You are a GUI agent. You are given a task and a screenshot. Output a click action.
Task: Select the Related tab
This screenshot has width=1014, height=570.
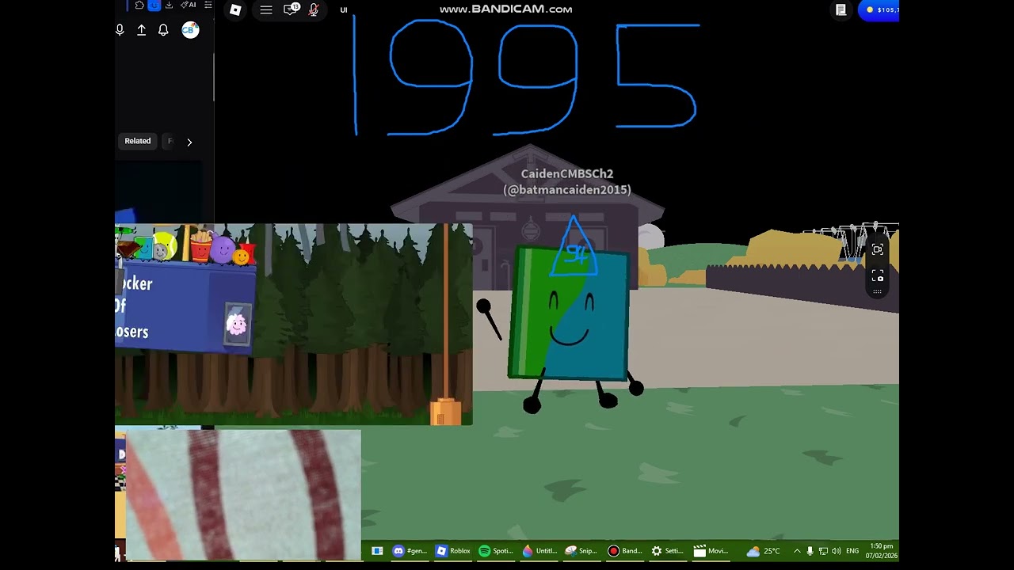pos(138,141)
